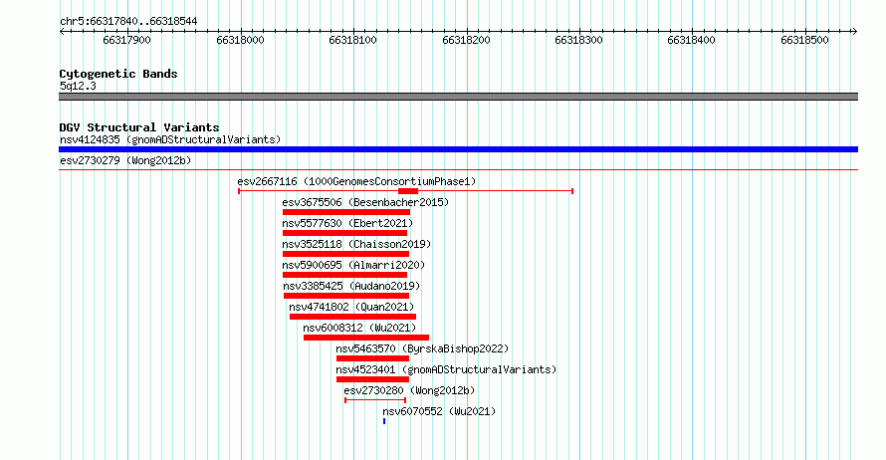
Task: Click the red bar under nsv5900695
Action: 344,275
